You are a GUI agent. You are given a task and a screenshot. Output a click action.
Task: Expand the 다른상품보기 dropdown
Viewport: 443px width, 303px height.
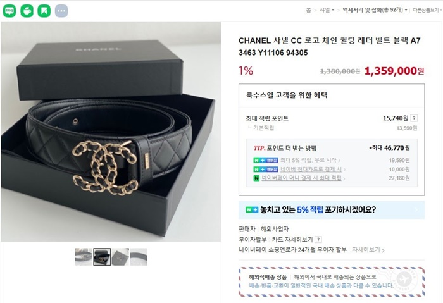coord(427,10)
